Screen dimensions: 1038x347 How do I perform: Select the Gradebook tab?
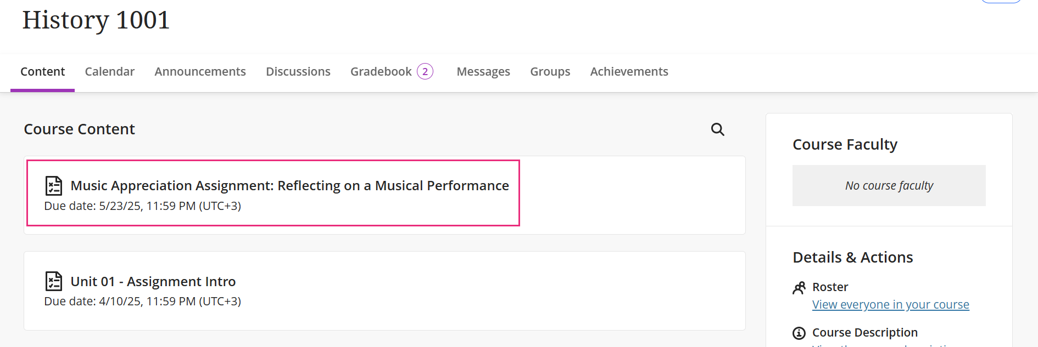[381, 72]
